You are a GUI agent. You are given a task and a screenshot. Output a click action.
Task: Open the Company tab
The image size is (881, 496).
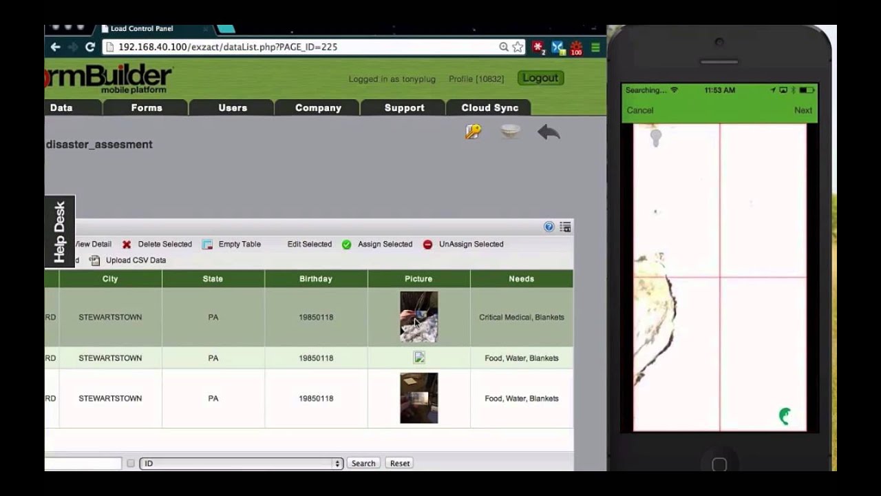click(x=318, y=107)
